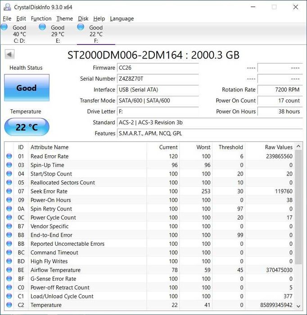
Task: Click status orb for Vendor Specific row
Action: click(9, 226)
